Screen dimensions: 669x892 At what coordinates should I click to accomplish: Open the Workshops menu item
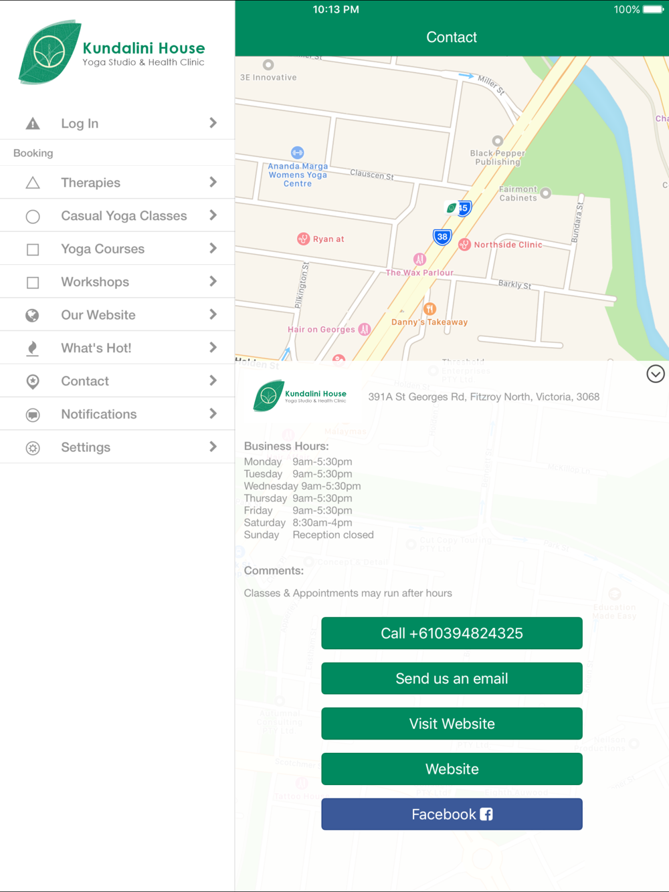pos(117,282)
